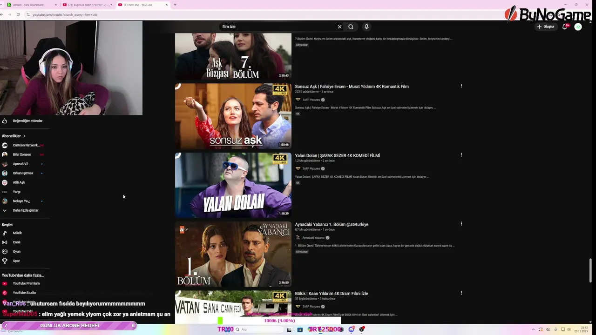Open more options for Sonsuz Aşk video
596x335 pixels.
461,86
